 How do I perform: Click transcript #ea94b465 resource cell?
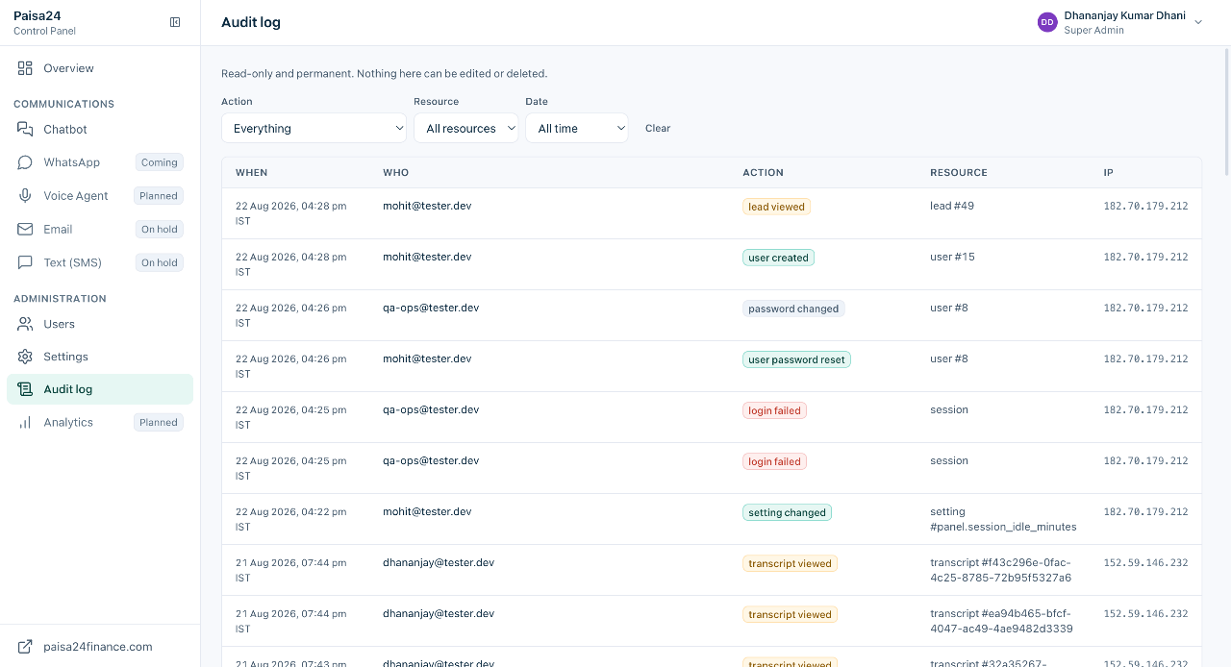tap(1001, 621)
